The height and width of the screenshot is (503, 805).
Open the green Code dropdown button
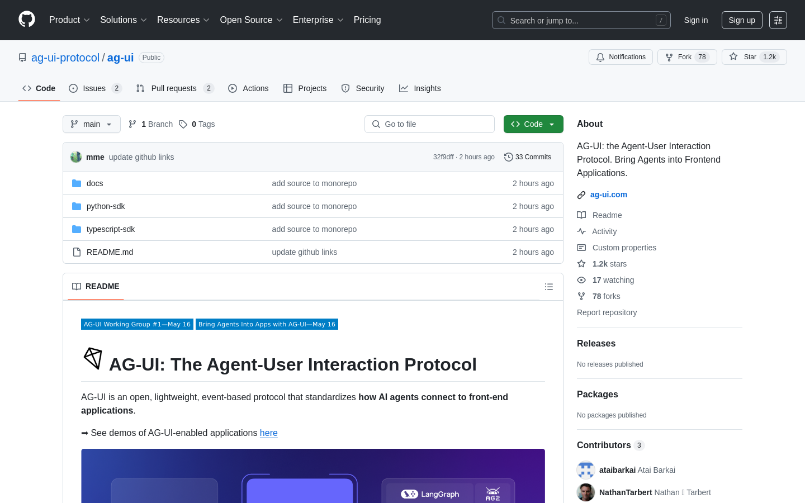click(533, 124)
